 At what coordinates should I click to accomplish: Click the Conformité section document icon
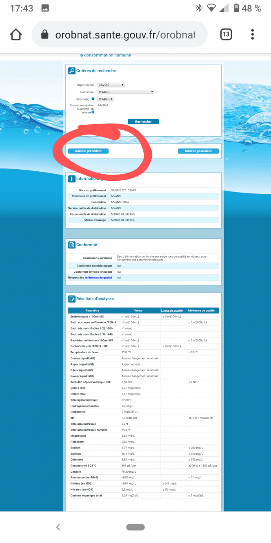tap(71, 245)
